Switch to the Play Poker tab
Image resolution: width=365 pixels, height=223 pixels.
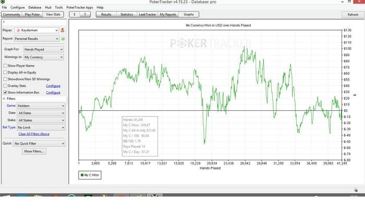[32, 15]
